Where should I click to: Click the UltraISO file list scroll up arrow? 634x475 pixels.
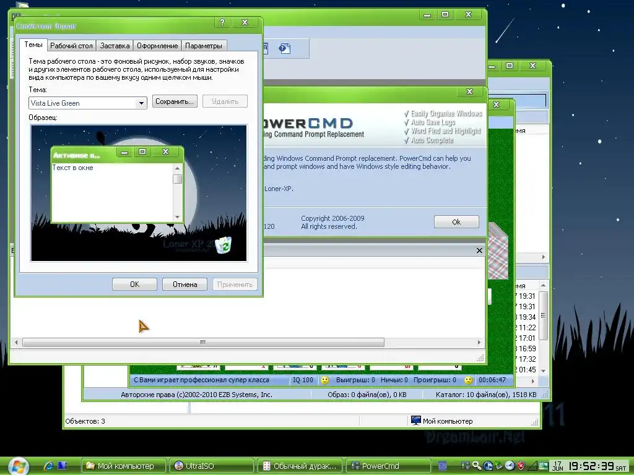click(x=544, y=285)
